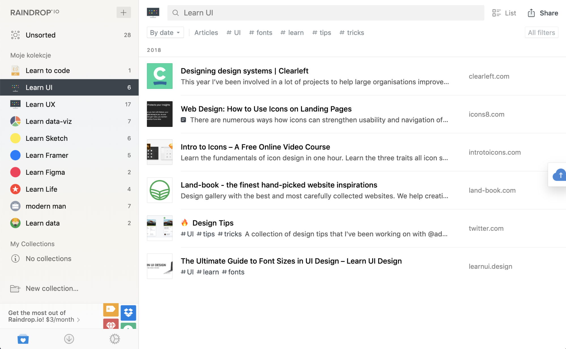Filter by the # UI tag
This screenshot has width=566, height=349.
click(234, 33)
